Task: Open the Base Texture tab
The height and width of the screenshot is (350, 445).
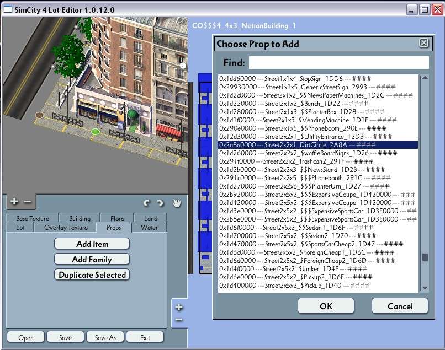Action: click(x=33, y=218)
